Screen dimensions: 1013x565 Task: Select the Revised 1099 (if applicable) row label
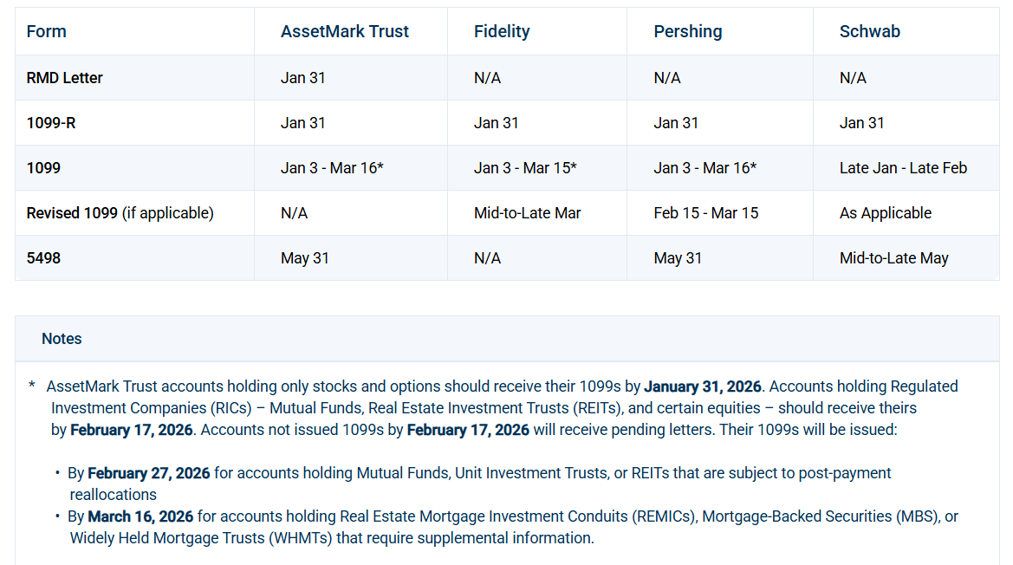pos(120,213)
